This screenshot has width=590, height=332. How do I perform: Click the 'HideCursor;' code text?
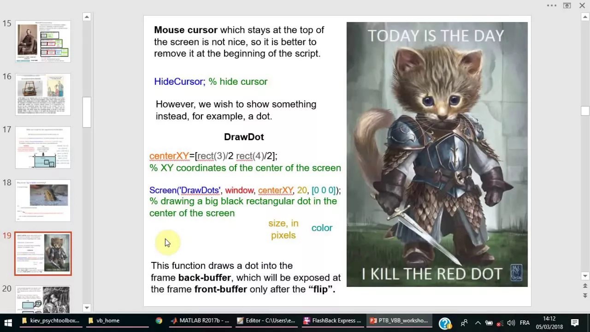click(x=180, y=82)
